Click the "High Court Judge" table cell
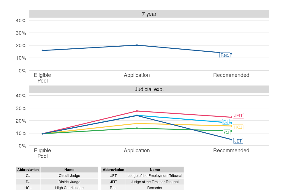The height and width of the screenshot is (190, 285). click(x=69, y=188)
